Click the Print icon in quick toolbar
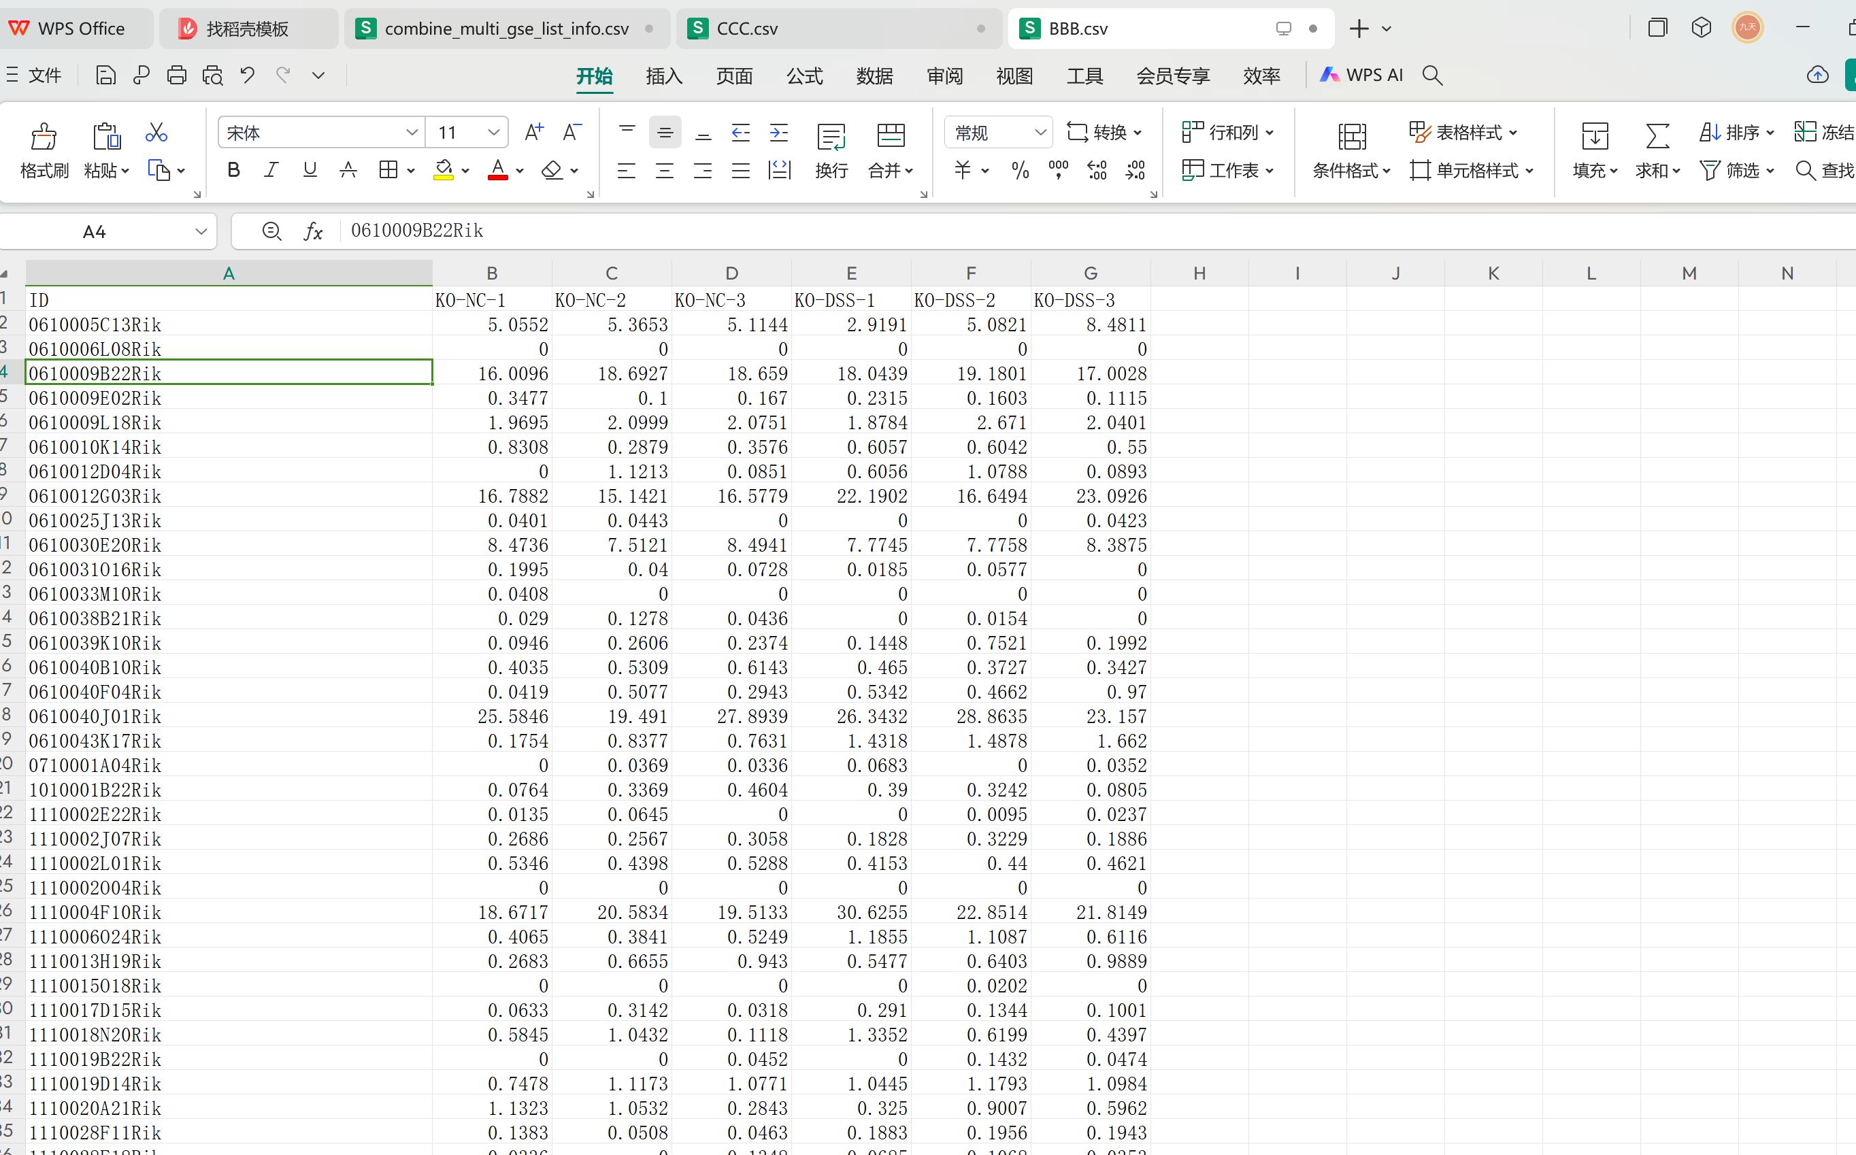The width and height of the screenshot is (1856, 1155). tap(176, 75)
